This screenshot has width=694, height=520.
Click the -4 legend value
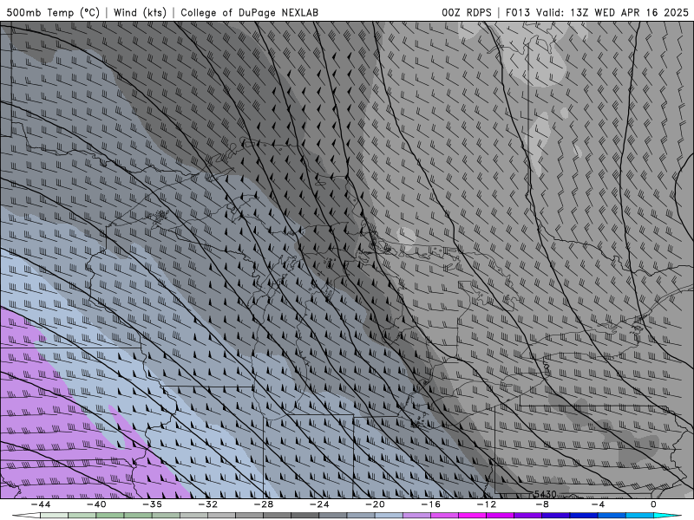[599, 504]
